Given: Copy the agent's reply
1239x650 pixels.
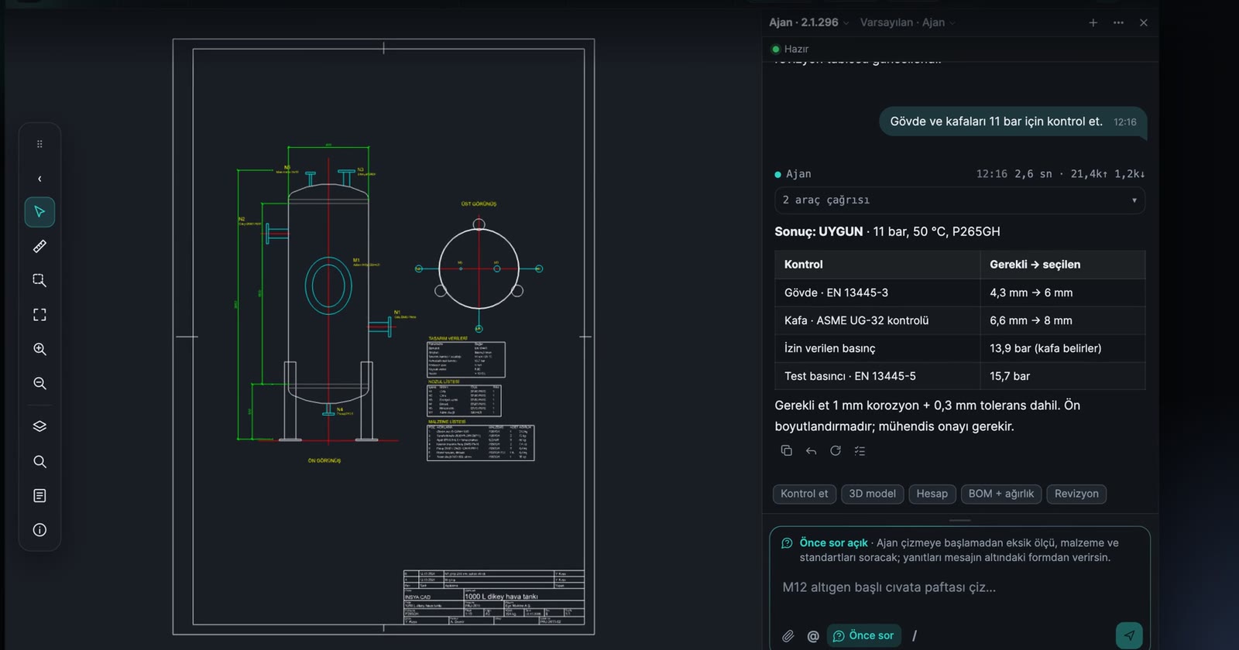Looking at the screenshot, I should 786,450.
